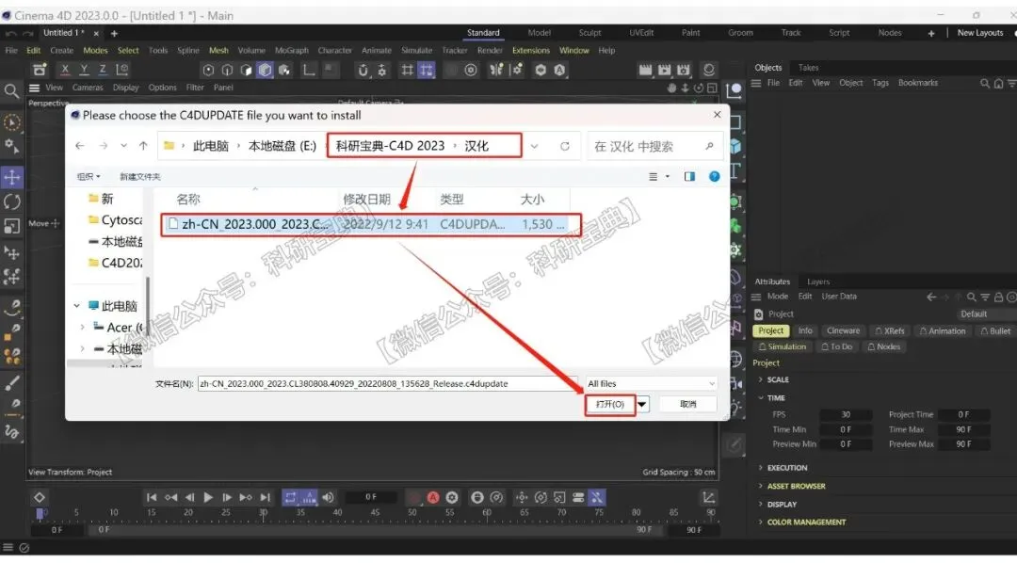Screen dimensions: 1017x563
Task: Select the Move tool in left toolbar
Action: (x=12, y=176)
